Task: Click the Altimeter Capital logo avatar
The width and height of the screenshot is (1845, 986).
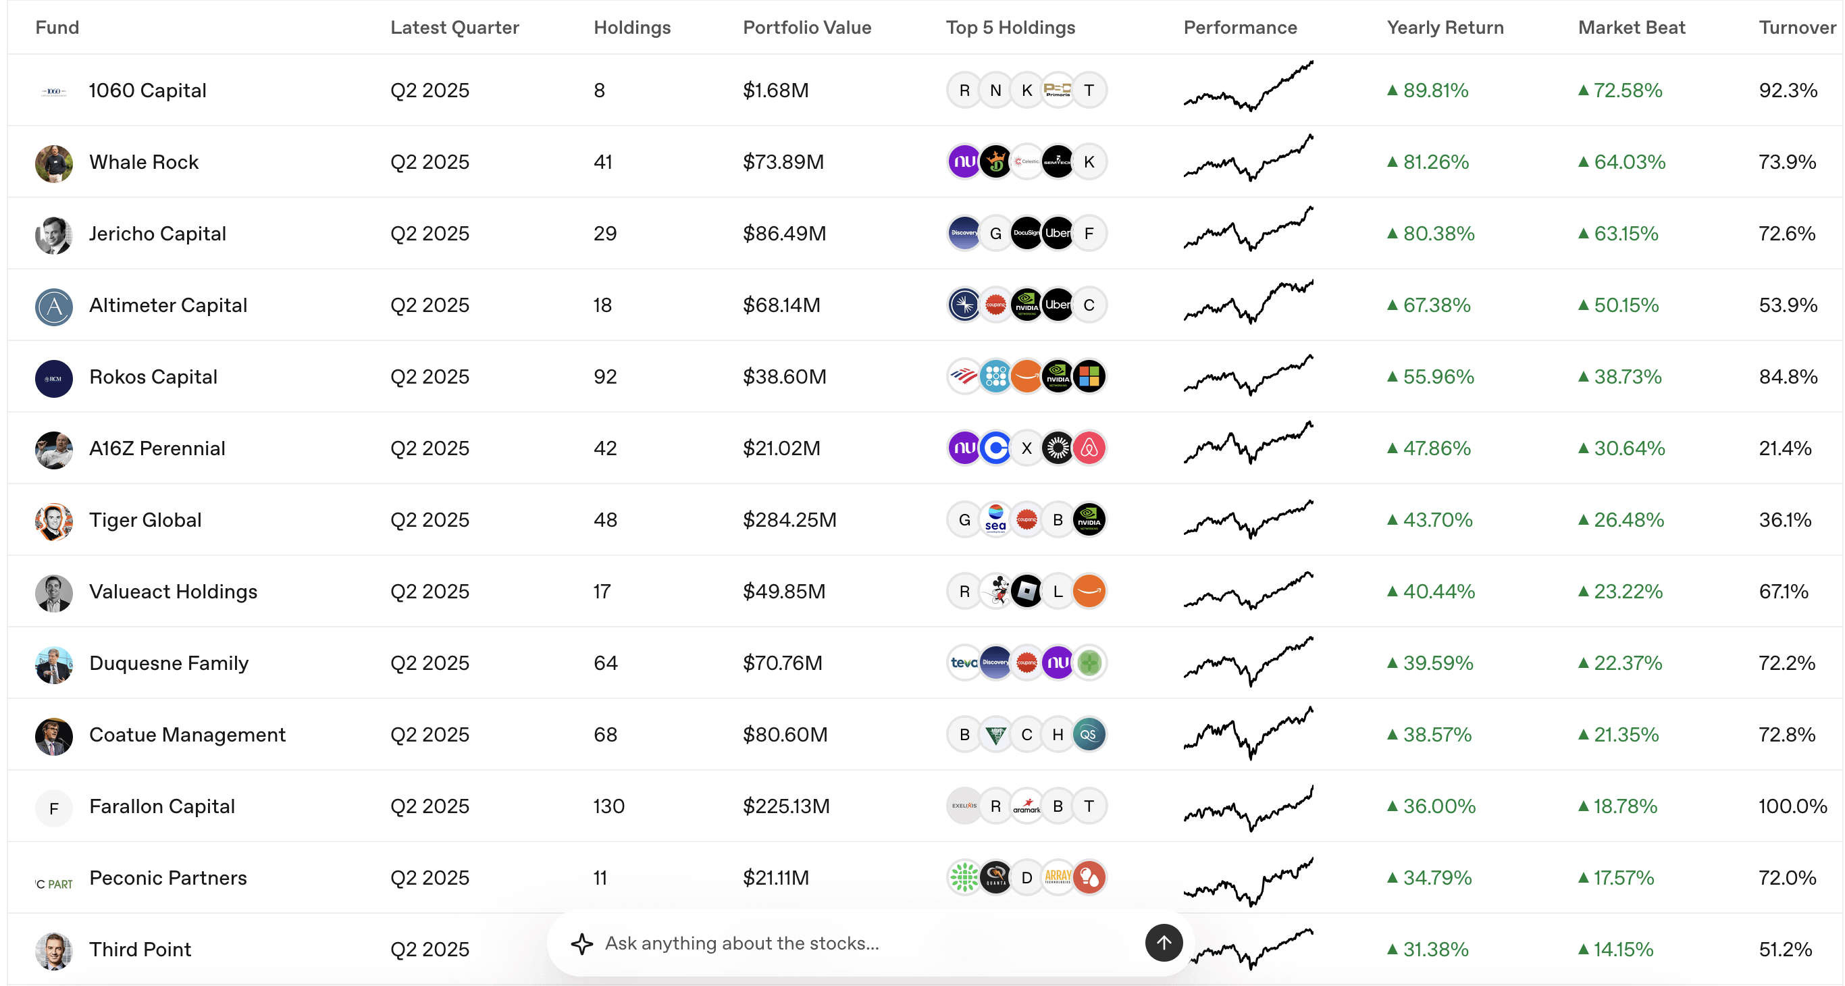Action: coord(54,307)
